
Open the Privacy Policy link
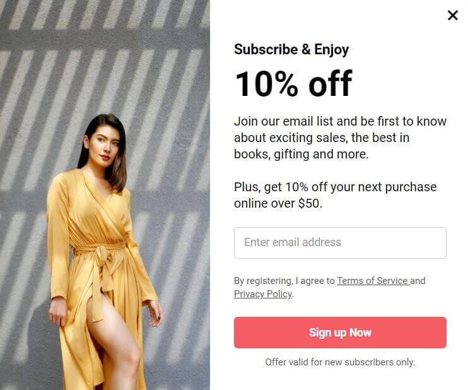pyautogui.click(x=263, y=294)
